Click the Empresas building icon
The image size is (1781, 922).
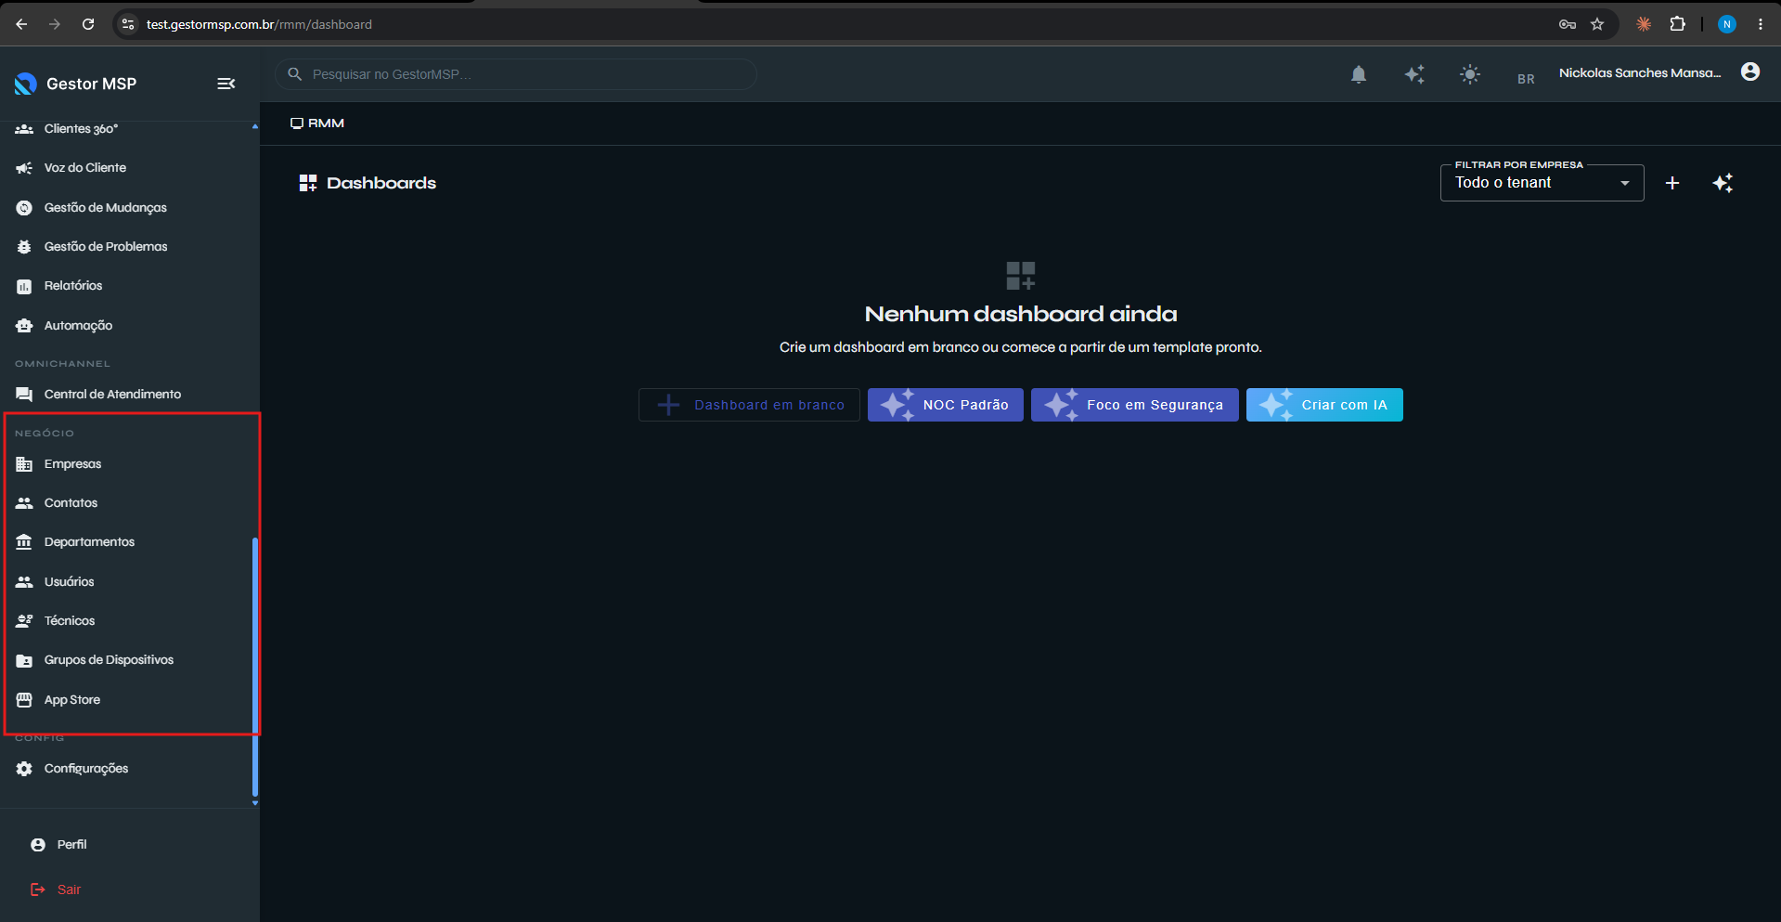coord(24,464)
